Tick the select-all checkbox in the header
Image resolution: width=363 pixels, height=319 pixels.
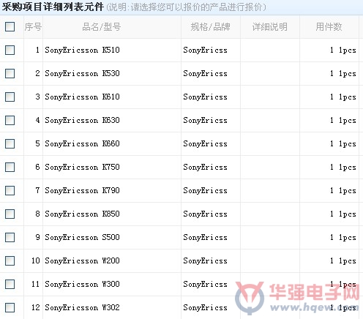pyautogui.click(x=10, y=26)
